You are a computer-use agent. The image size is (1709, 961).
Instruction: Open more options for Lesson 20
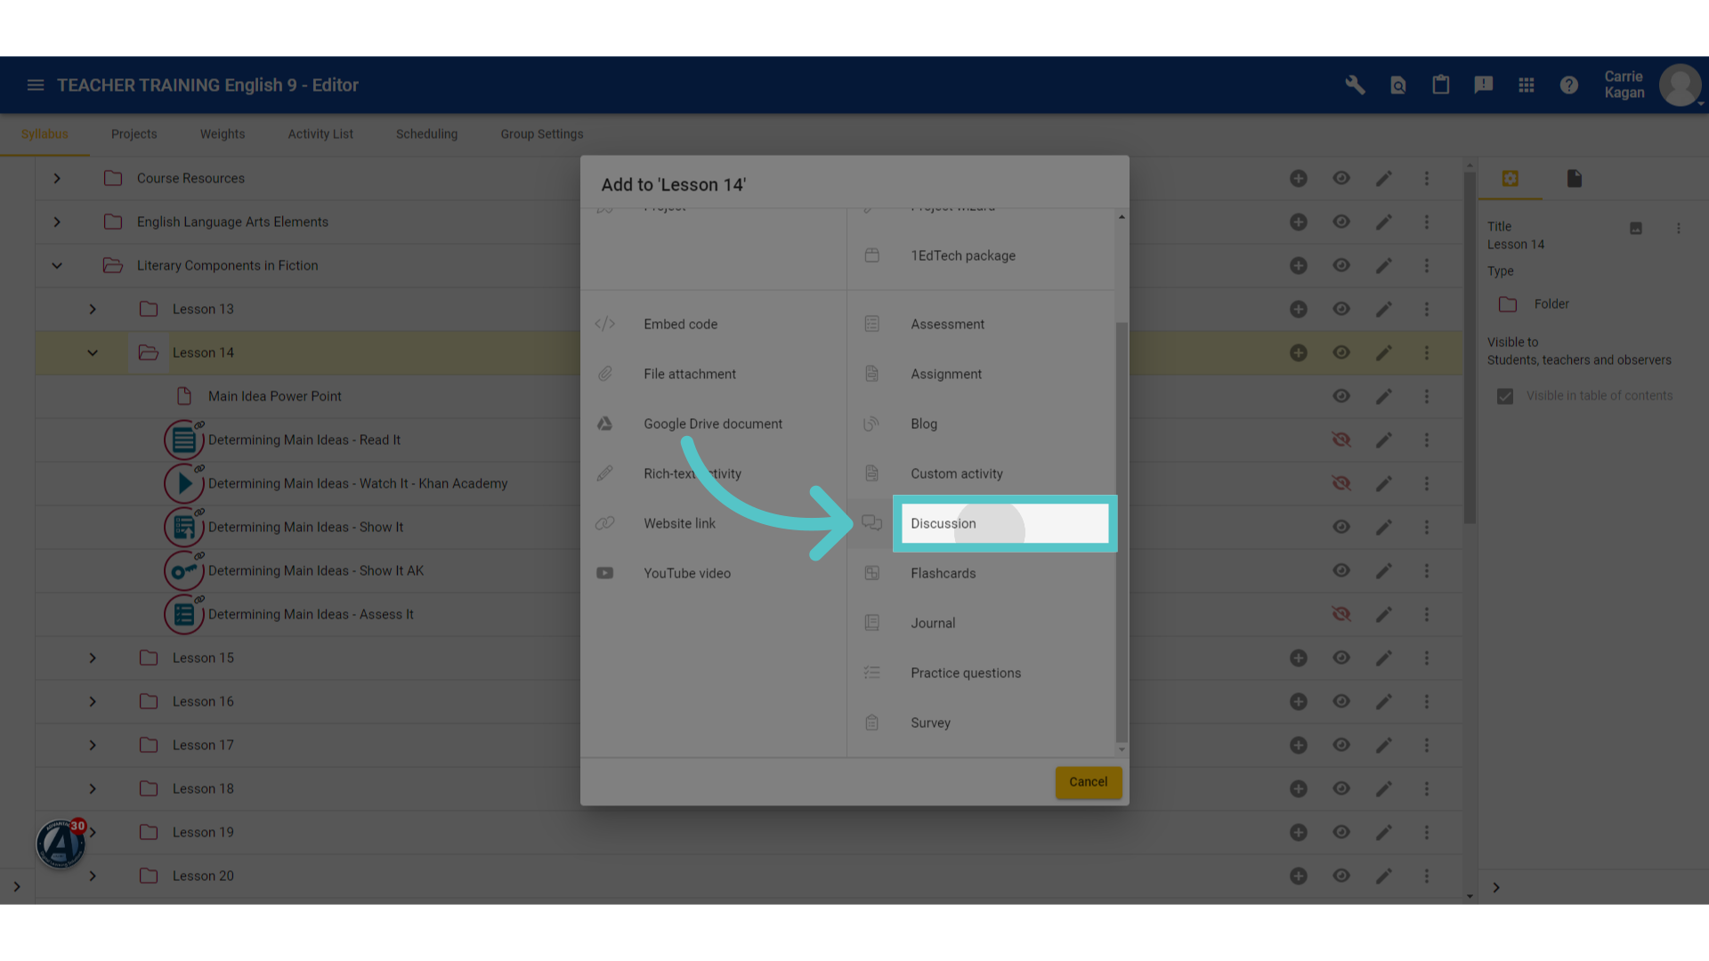[1426, 876]
